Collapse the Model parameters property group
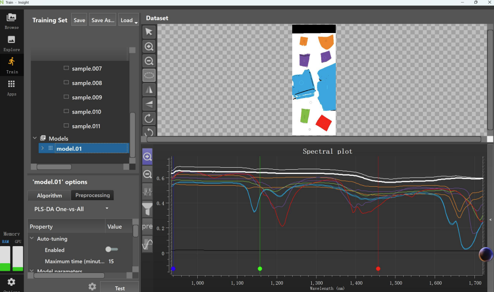The width and height of the screenshot is (494, 292). (32, 270)
